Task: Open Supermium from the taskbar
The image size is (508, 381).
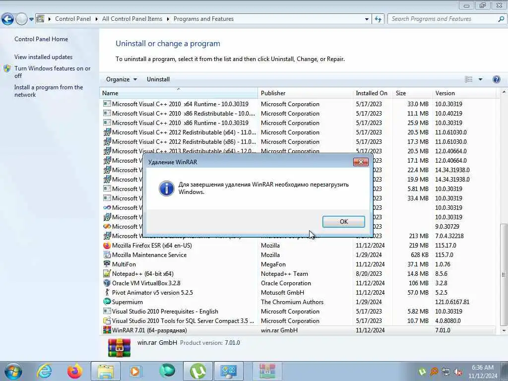Action: pos(167,371)
